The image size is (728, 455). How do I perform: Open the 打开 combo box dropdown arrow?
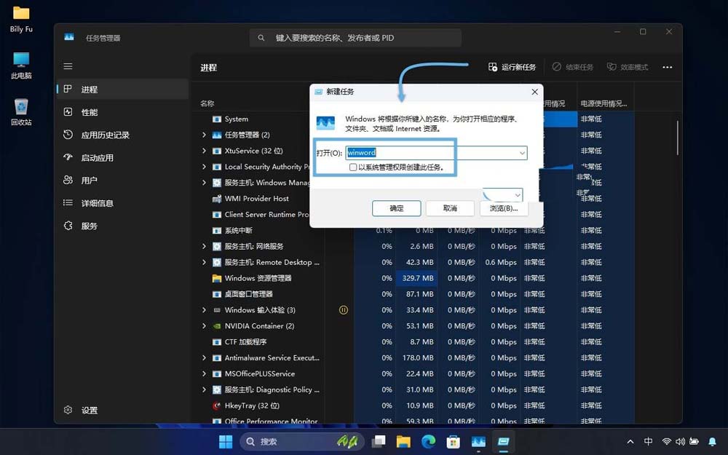[522, 153]
